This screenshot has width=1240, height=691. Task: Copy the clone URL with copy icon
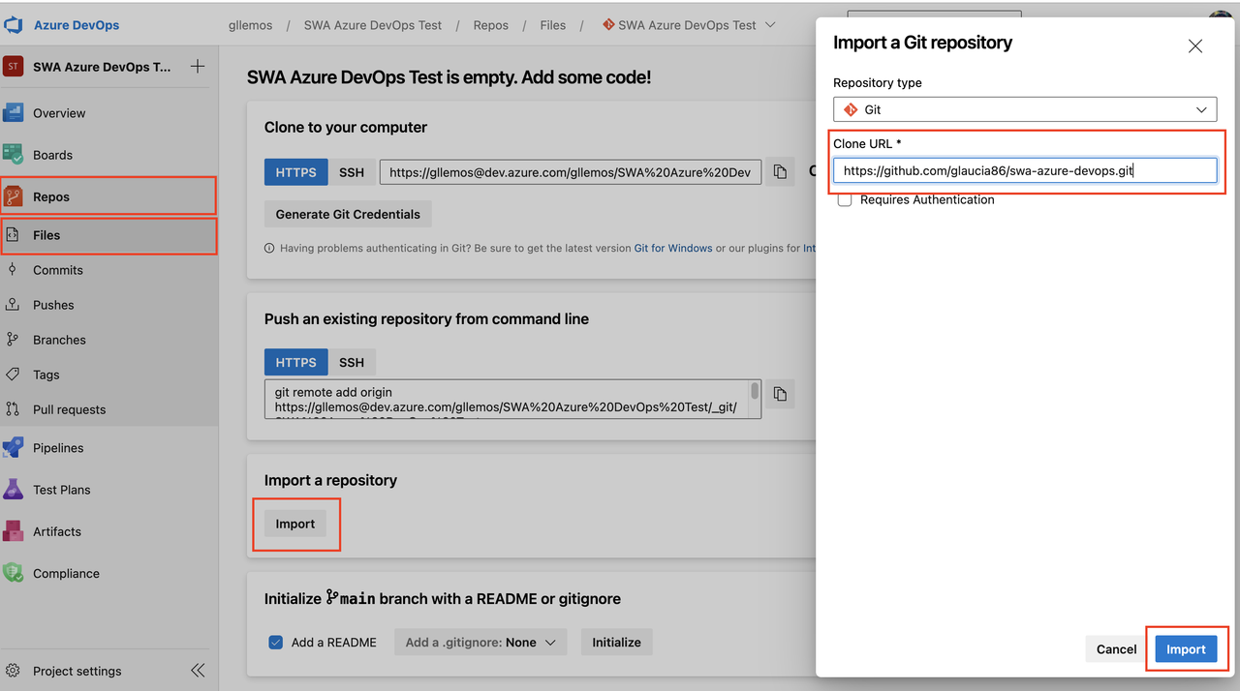pyautogui.click(x=780, y=172)
